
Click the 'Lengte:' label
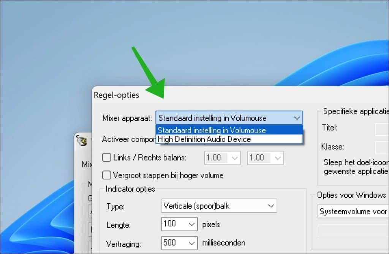tap(119, 225)
